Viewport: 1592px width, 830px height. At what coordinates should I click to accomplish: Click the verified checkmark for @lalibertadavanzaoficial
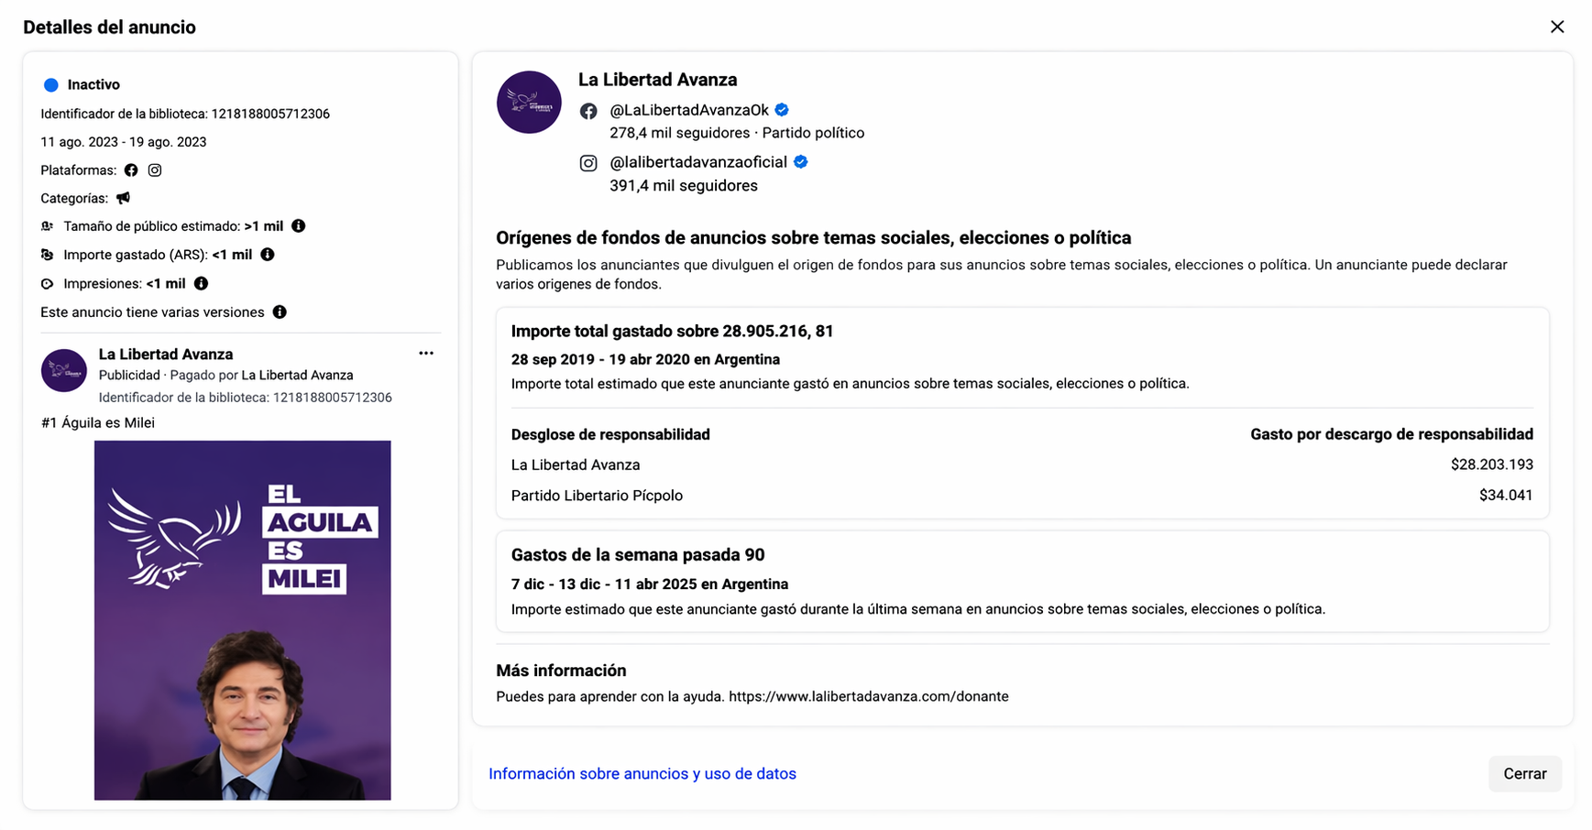point(800,161)
